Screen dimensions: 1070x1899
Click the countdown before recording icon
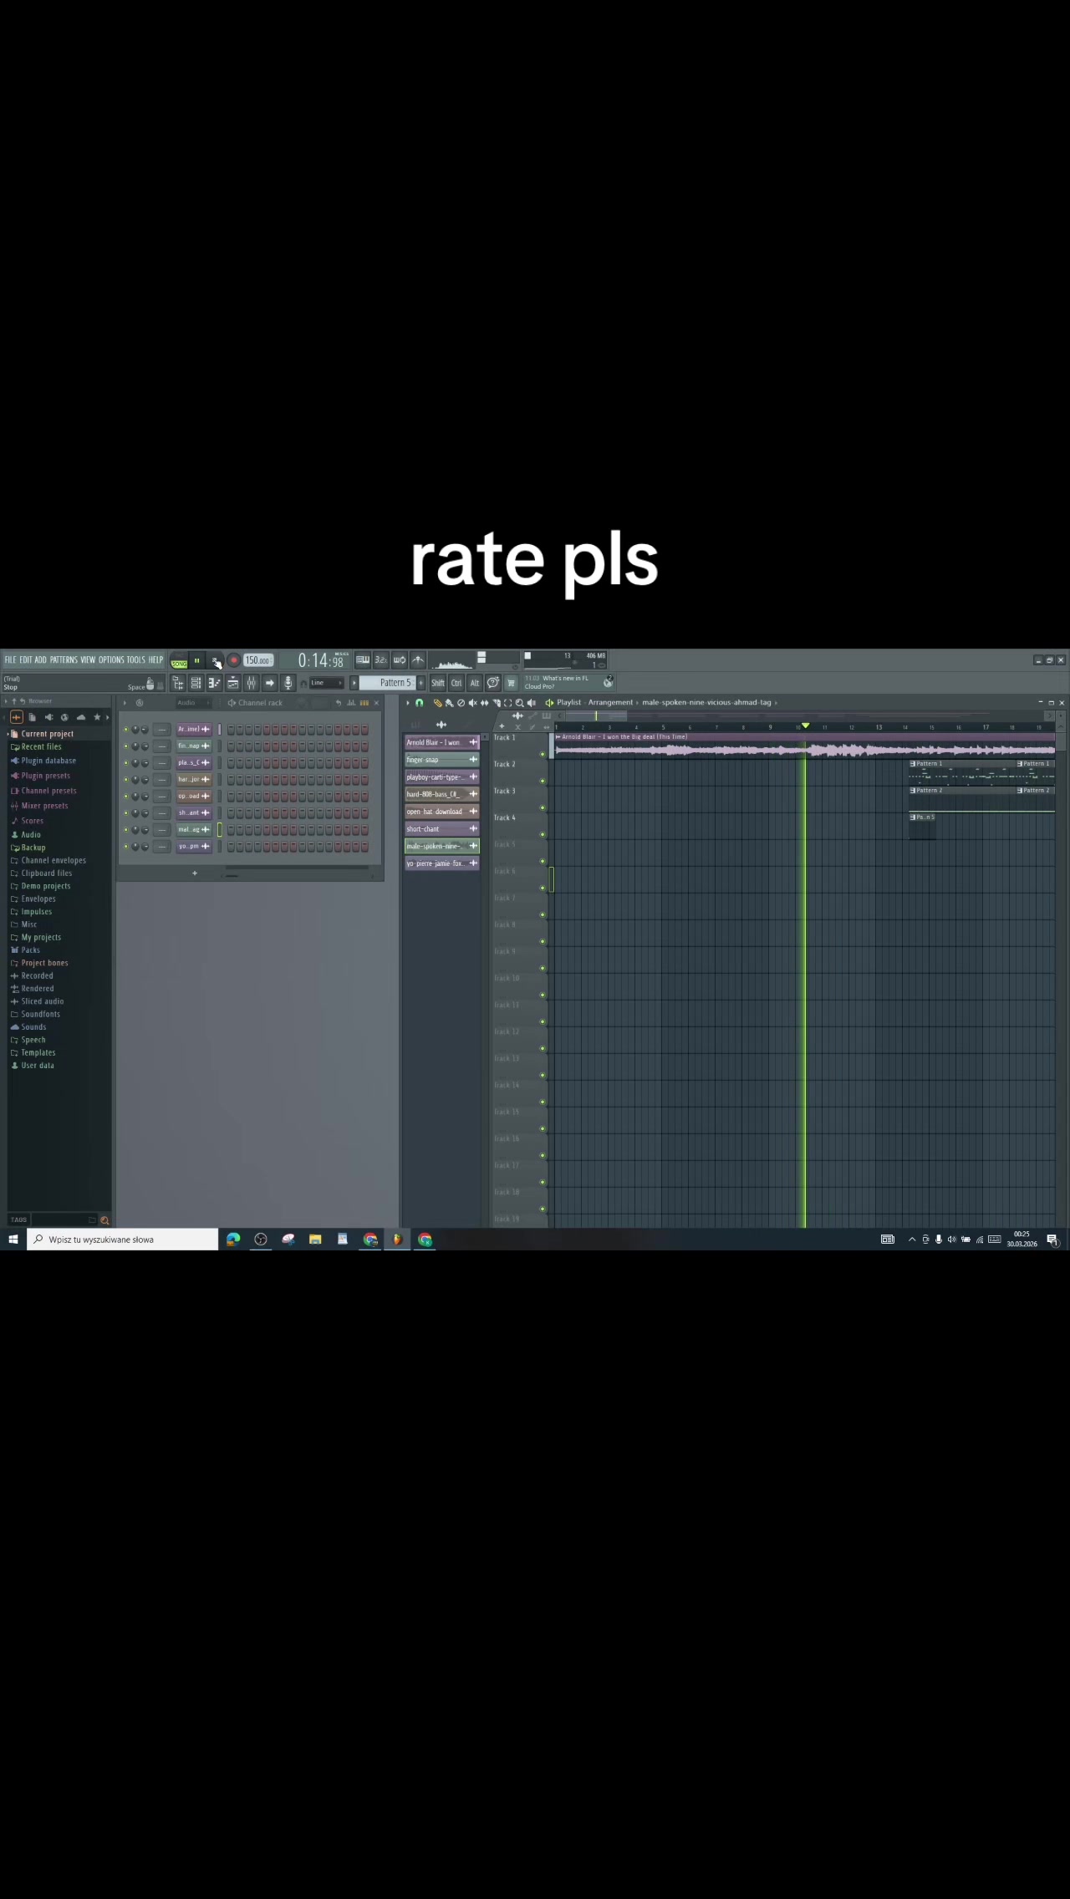click(x=381, y=660)
